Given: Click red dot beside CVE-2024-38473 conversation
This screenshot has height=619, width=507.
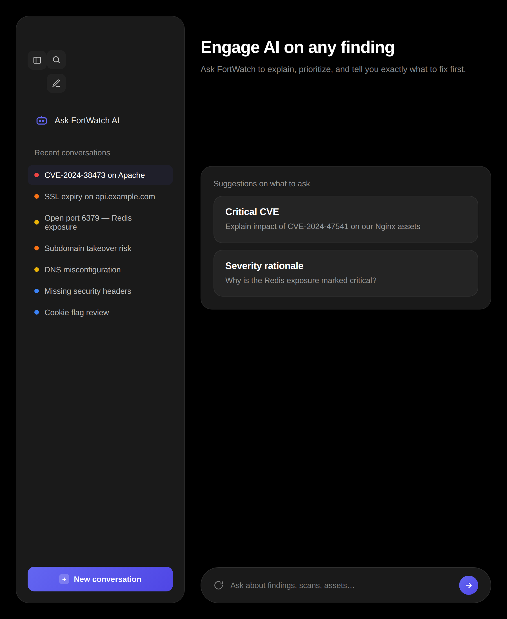Looking at the screenshot, I should [37, 175].
